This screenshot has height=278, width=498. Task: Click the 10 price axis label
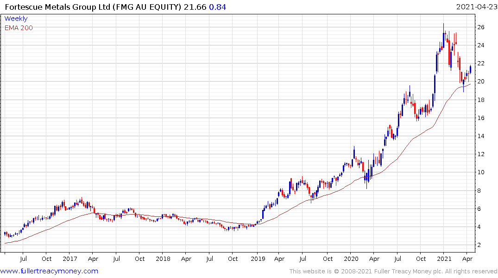coord(481,172)
